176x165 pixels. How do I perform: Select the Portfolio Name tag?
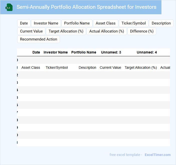[77, 23]
